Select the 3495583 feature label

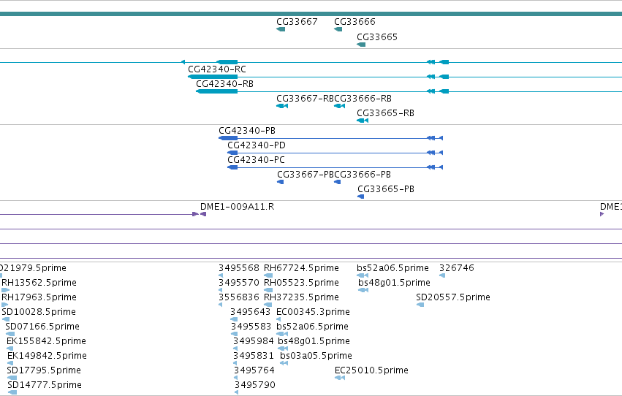[251, 327]
